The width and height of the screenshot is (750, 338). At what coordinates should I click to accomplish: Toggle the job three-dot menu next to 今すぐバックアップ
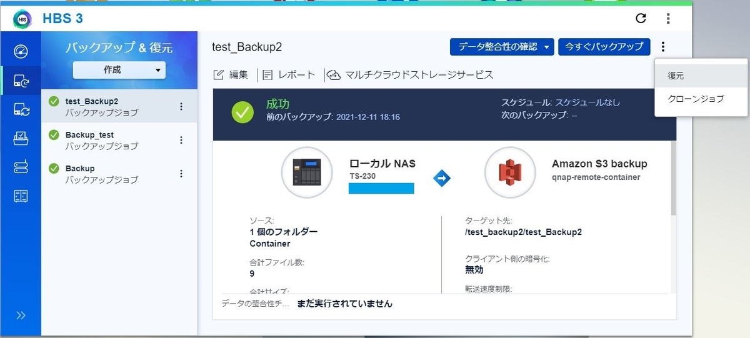point(663,47)
